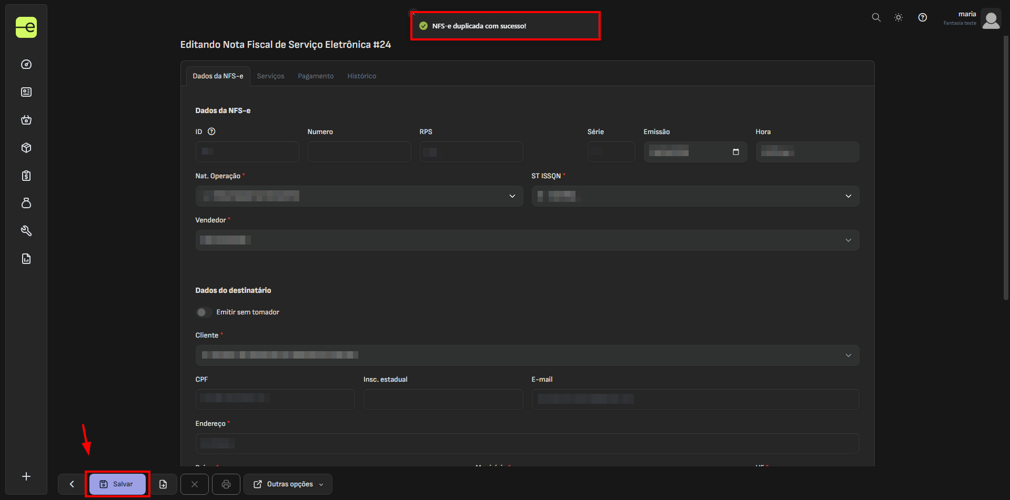Open the products box icon in the sidebar
This screenshot has height=500, width=1010.
point(26,148)
